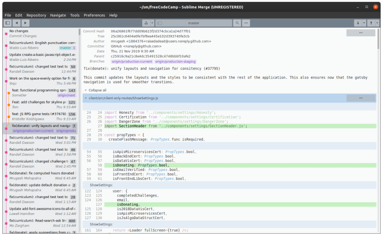
Task: Click the master branch label in commit list
Action: coord(65,48)
